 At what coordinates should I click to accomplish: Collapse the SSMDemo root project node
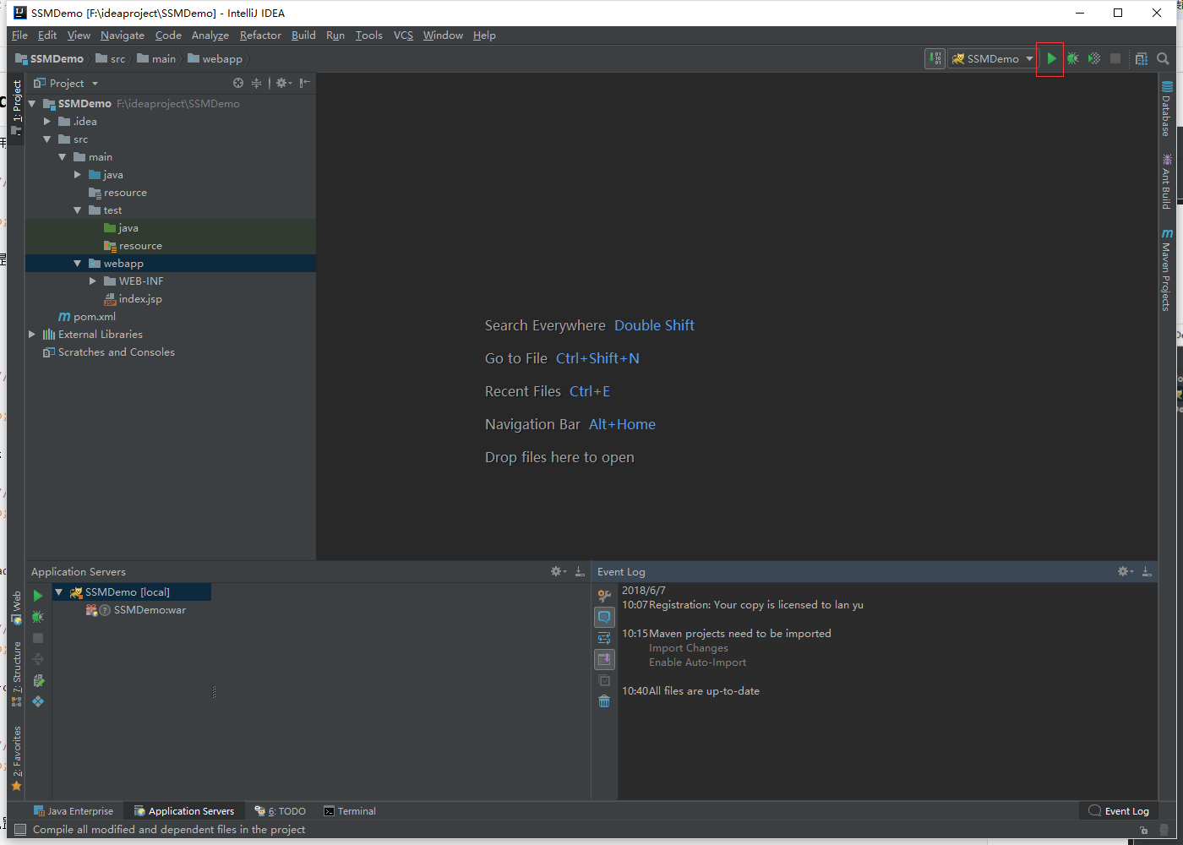click(32, 103)
